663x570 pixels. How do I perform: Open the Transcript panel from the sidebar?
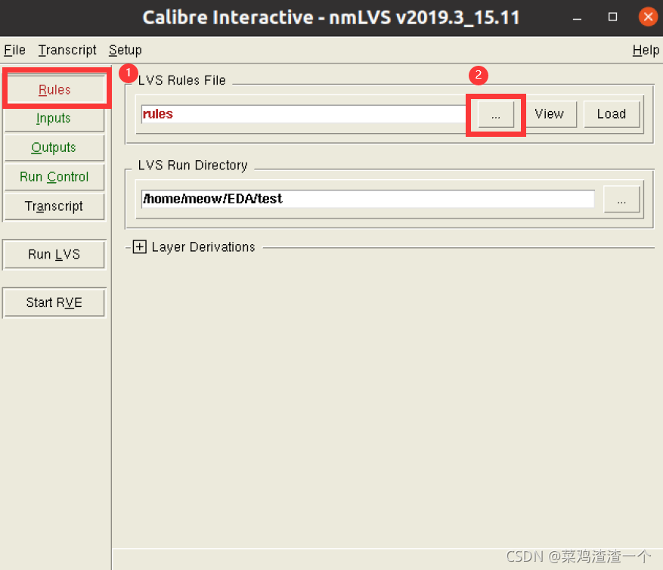[54, 206]
